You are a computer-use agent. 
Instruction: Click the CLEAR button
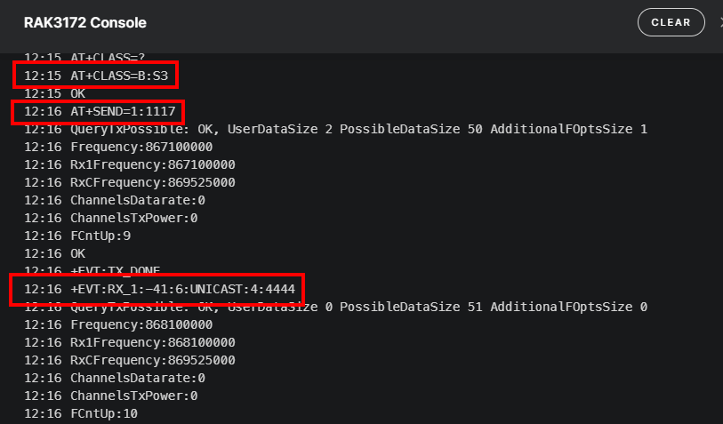click(x=671, y=23)
